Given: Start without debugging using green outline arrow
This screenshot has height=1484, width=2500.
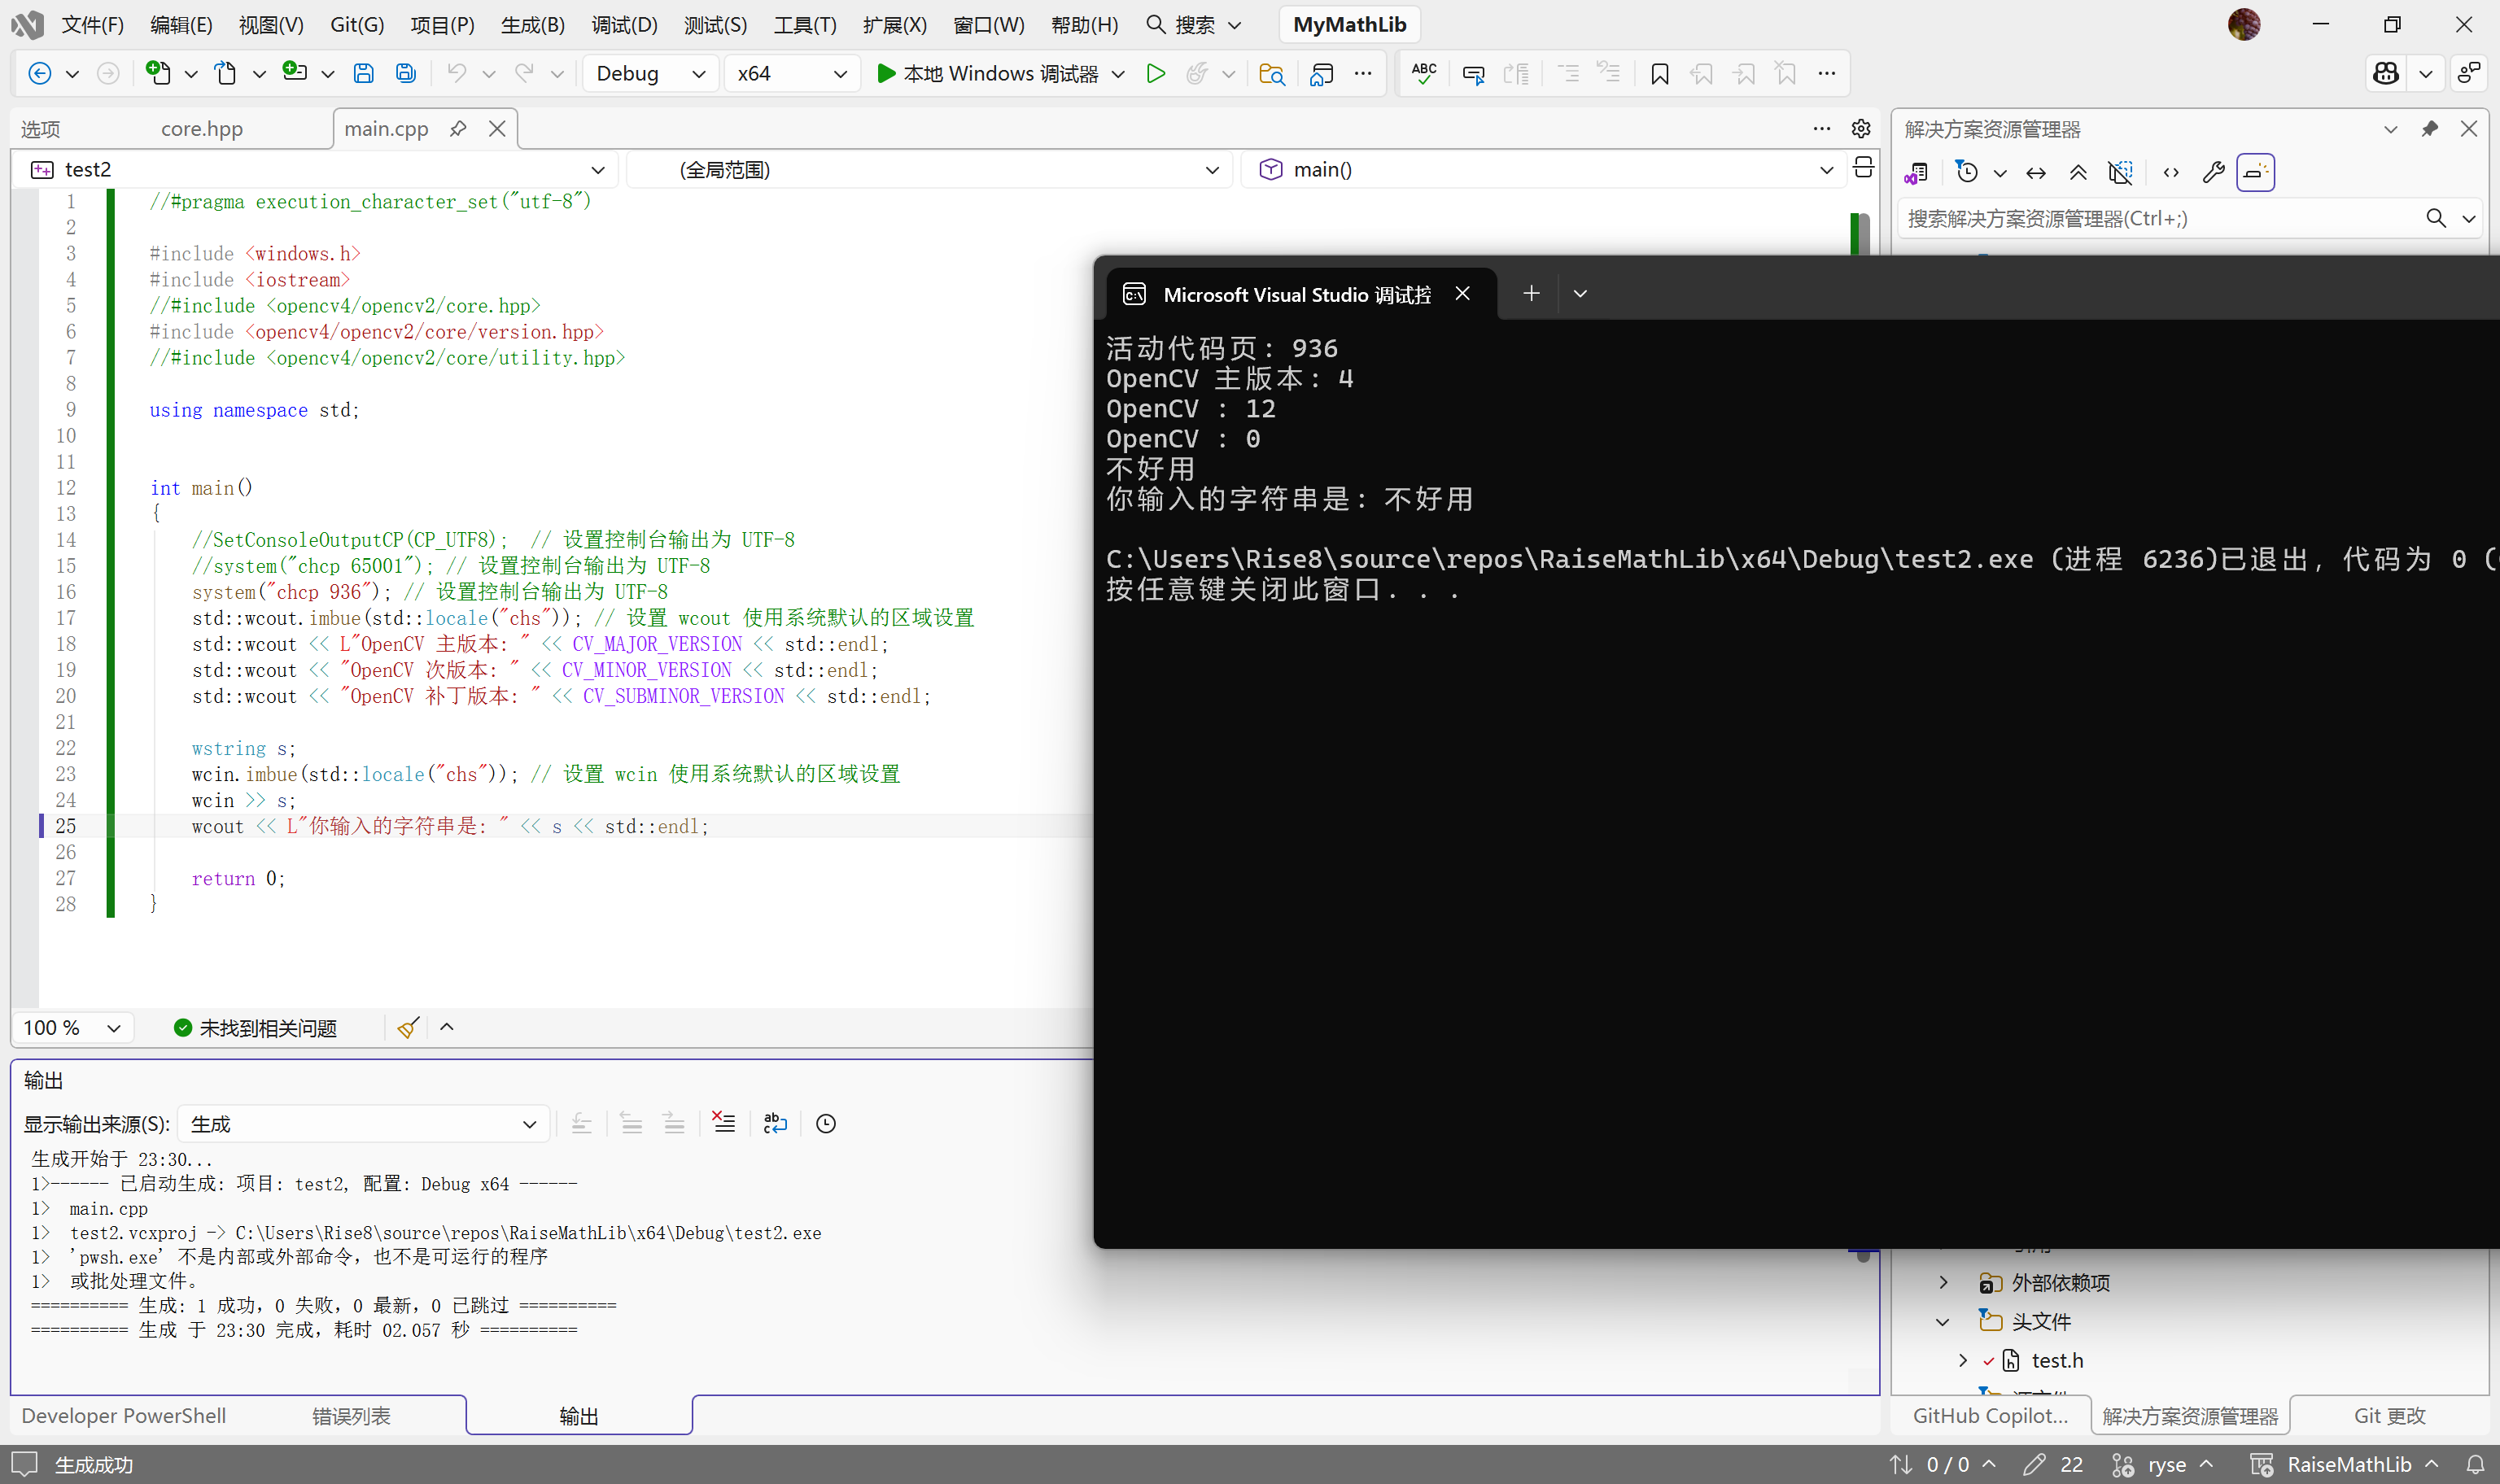Looking at the screenshot, I should point(1155,73).
